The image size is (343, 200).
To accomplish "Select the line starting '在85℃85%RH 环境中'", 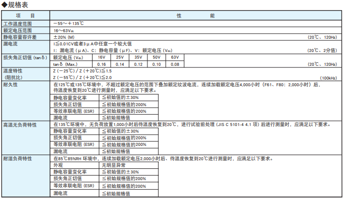I will point(163,159).
